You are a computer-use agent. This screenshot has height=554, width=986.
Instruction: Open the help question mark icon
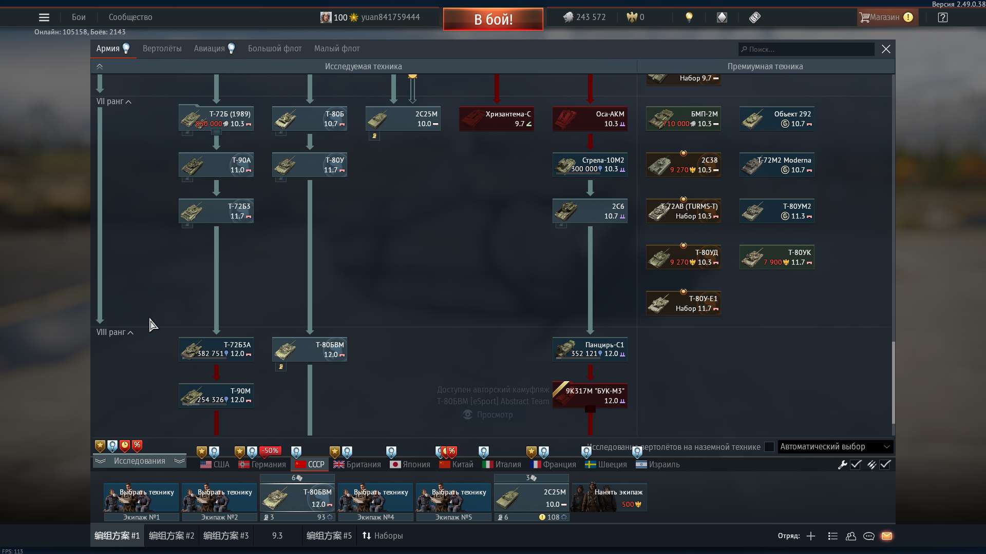click(942, 17)
